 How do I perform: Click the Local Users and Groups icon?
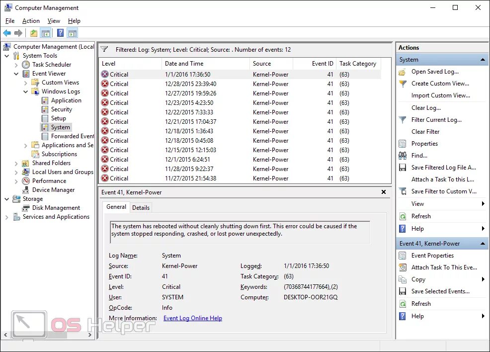(26, 172)
